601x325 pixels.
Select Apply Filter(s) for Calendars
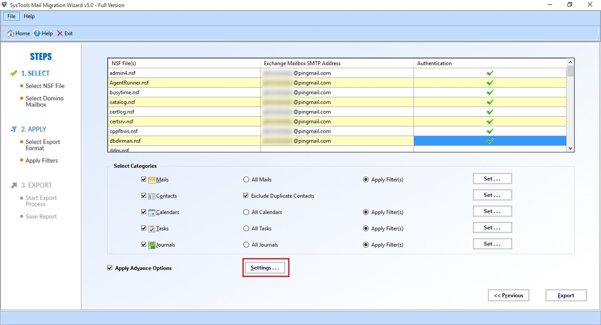click(x=366, y=212)
